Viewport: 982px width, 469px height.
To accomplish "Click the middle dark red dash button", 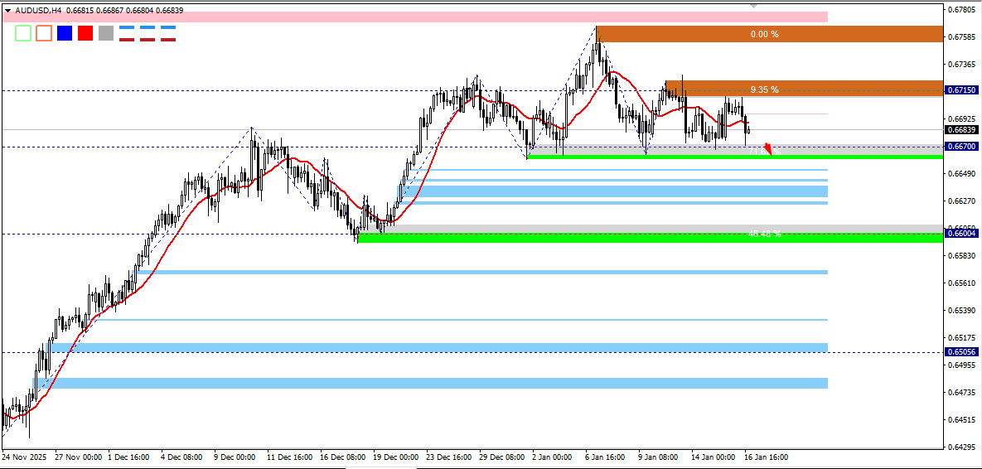I will click(148, 40).
